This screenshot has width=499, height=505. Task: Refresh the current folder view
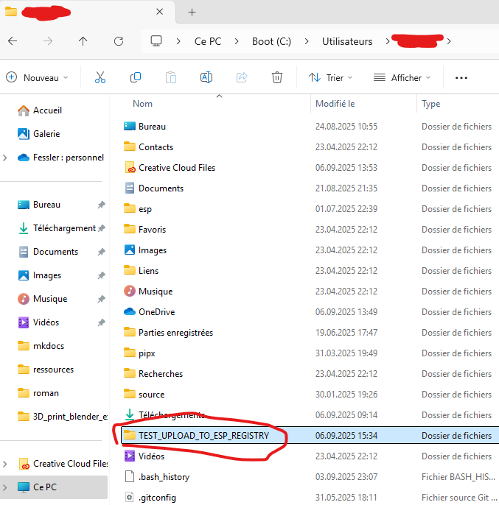tap(119, 41)
